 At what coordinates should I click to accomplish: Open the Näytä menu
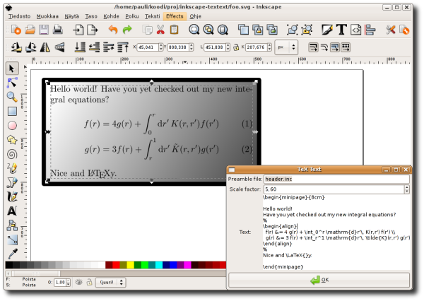(71, 16)
